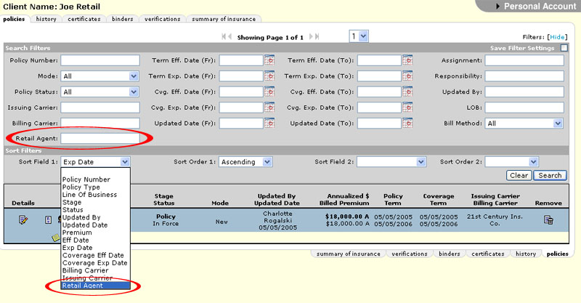This screenshot has height=303, width=581.
Task: Open calendar for Cvg. Eff. Date (To)
Action: tap(407, 92)
